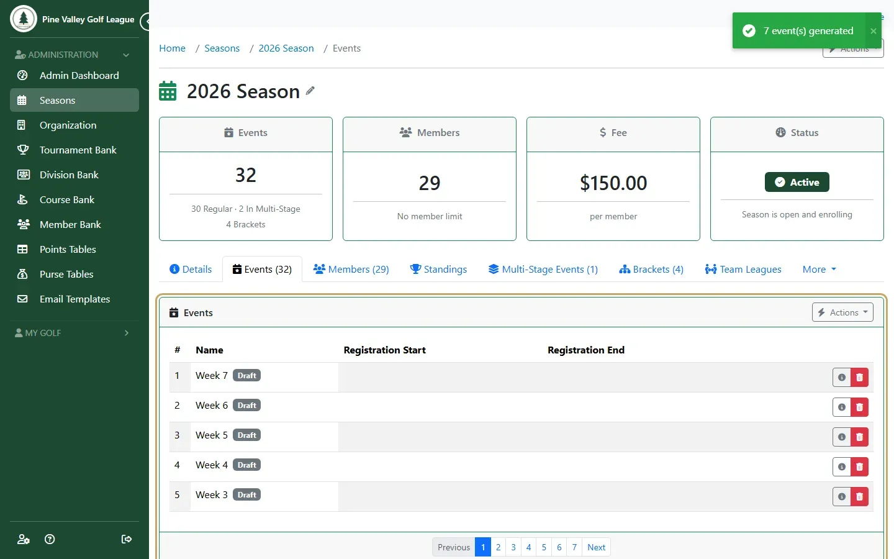Screen dimensions: 894x559
Task: Delete the Week 6 event
Action: [x=860, y=407]
